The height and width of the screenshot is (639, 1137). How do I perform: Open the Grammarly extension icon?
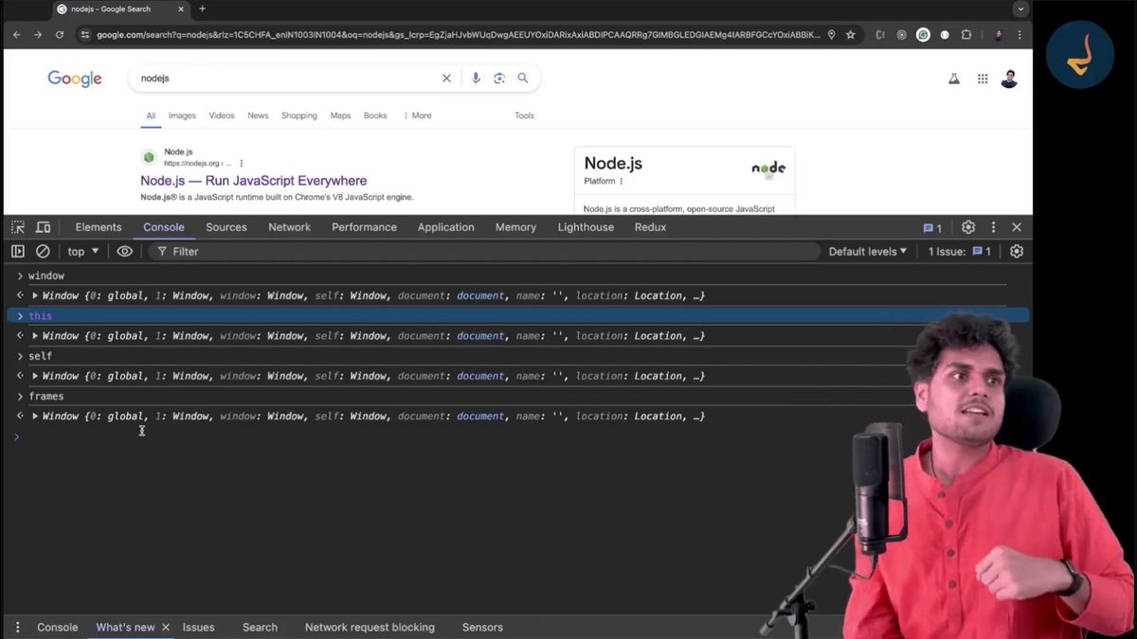pos(923,34)
